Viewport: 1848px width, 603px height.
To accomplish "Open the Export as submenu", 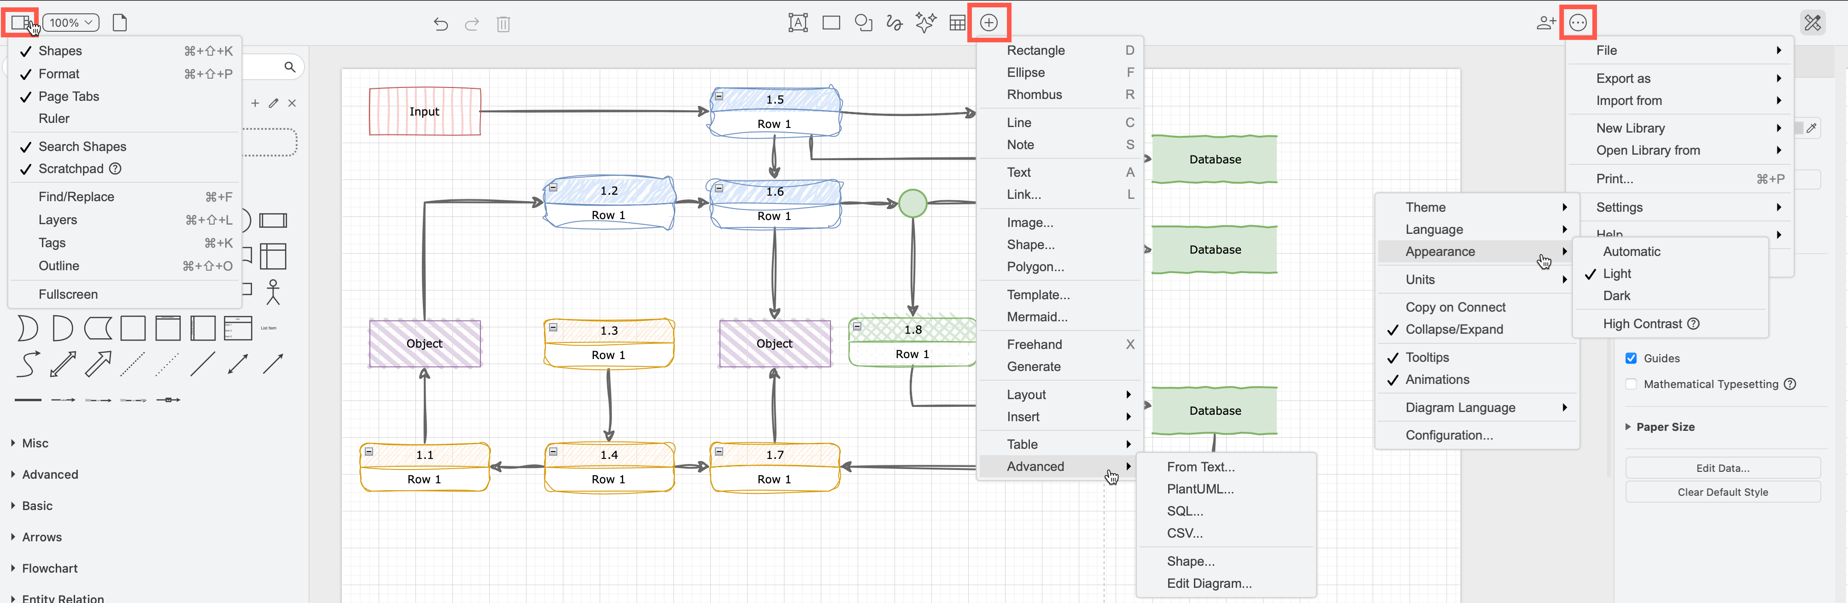I will pyautogui.click(x=1679, y=78).
